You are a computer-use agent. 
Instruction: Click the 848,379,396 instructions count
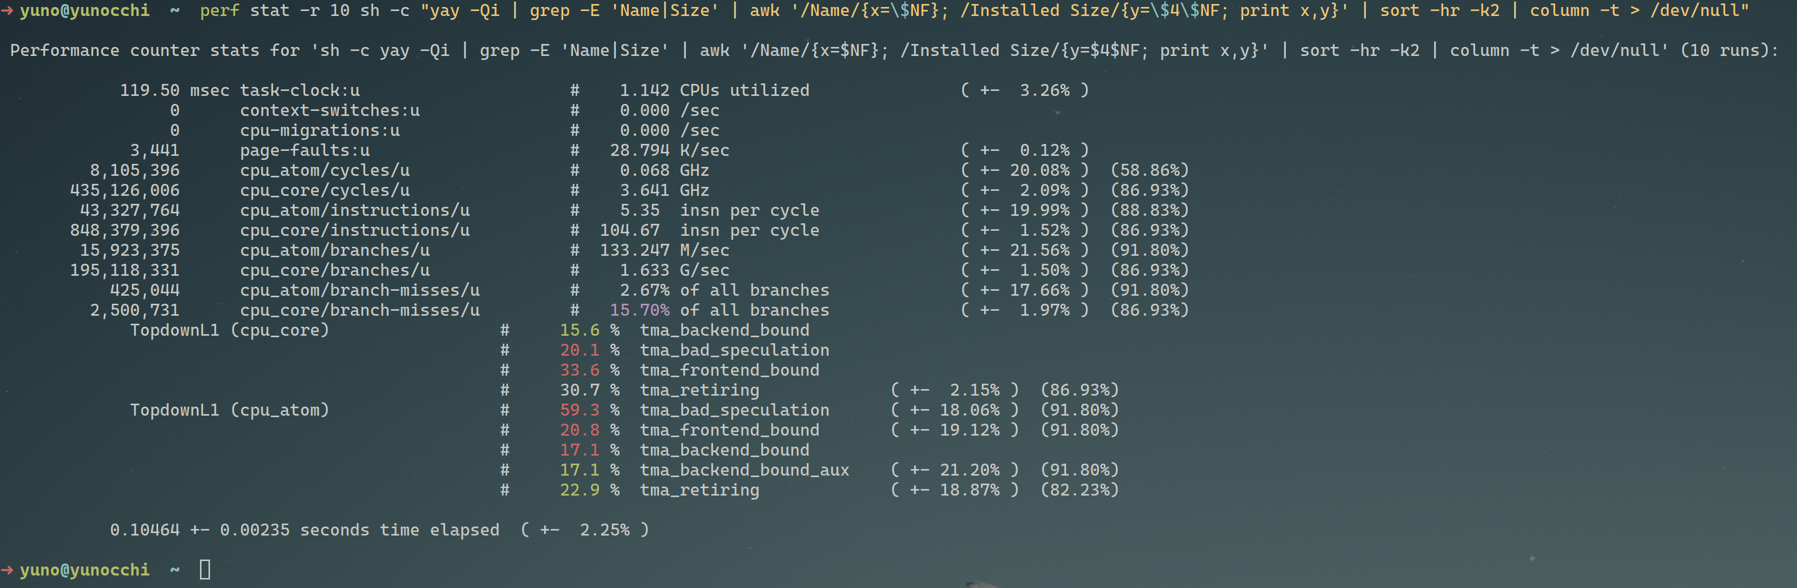[x=125, y=230]
